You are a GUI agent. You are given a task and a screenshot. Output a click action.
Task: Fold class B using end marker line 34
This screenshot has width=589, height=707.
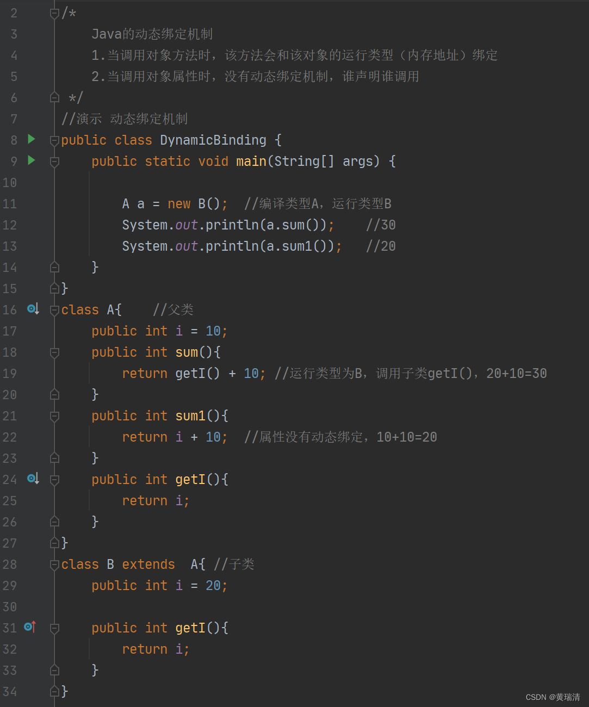pos(54,691)
